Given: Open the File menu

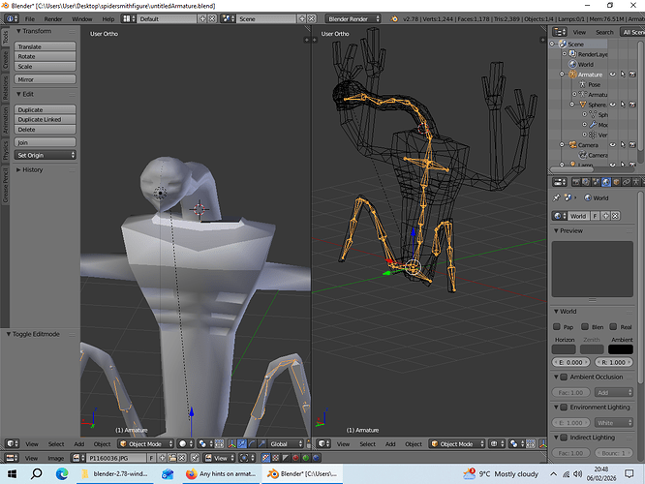Looking at the screenshot, I should [x=30, y=19].
